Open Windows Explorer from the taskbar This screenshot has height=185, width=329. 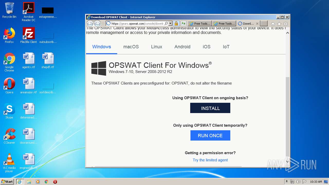29,182
